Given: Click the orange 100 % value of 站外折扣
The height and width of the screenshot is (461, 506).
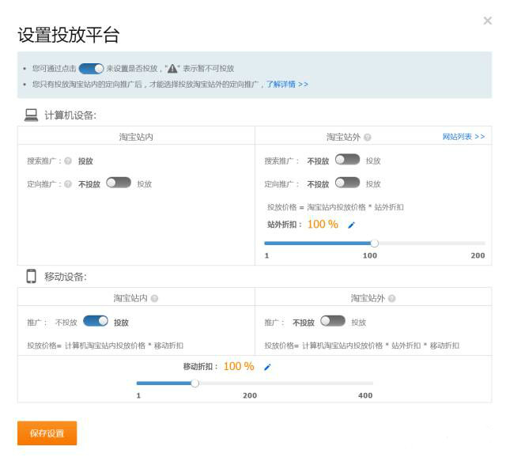Looking at the screenshot, I should point(323,225).
